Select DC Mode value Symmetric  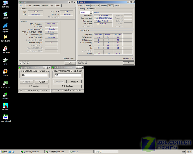click(x=67, y=14)
